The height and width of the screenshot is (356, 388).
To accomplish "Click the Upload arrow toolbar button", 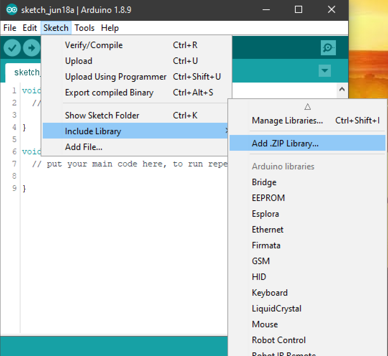I will tap(31, 48).
